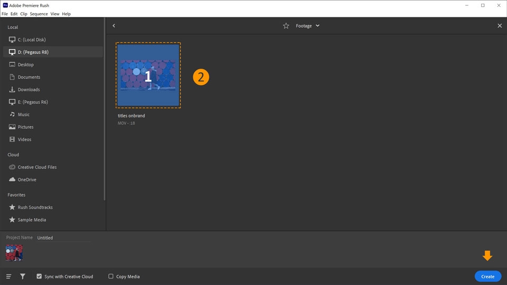Click the star icon beside Sample Media
Image resolution: width=507 pixels, height=285 pixels.
(x=12, y=220)
